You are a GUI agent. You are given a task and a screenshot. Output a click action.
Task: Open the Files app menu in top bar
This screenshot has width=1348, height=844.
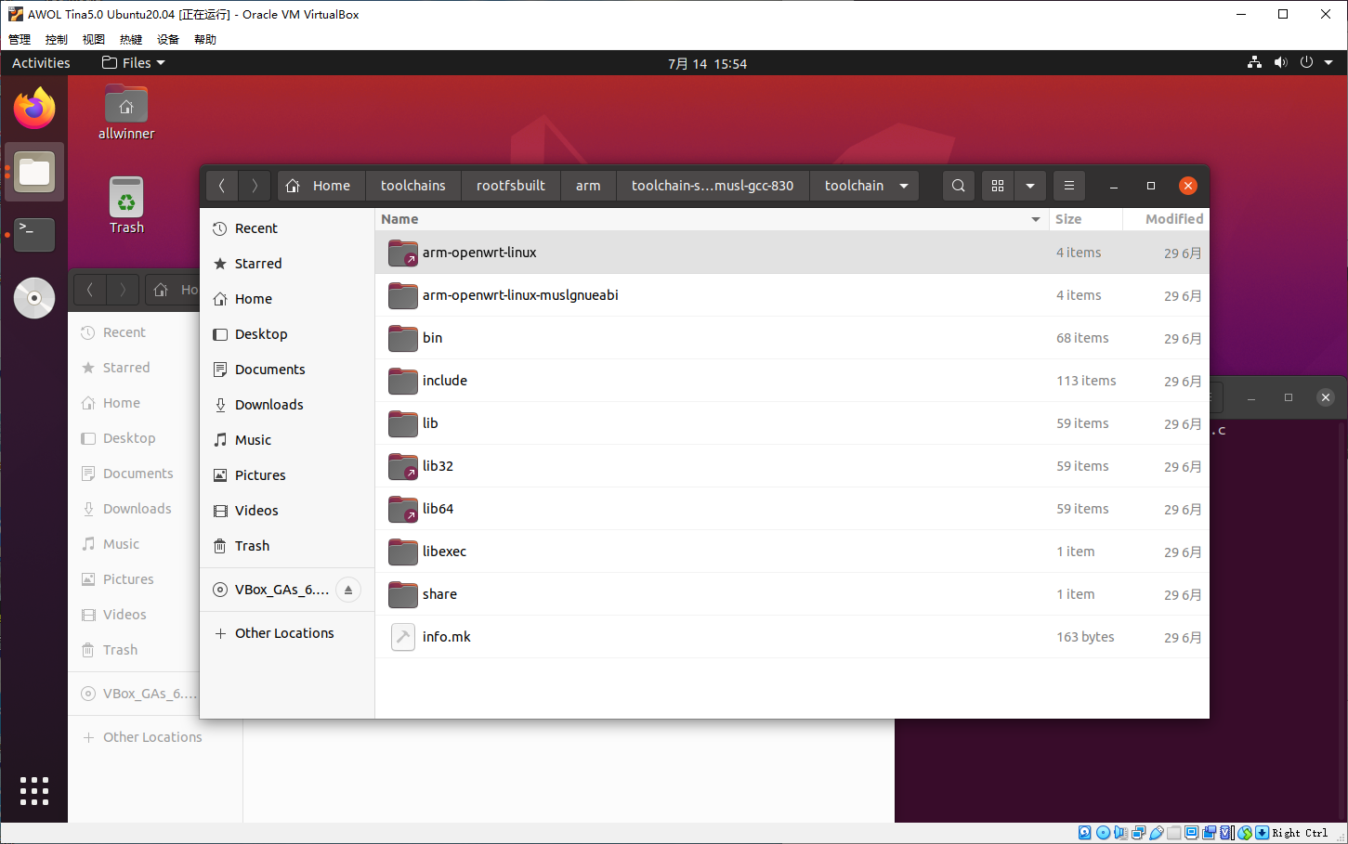pos(134,63)
